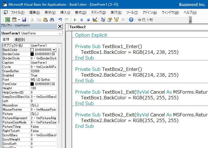
Task: Open Project Explorer icon
Action: 103,20
